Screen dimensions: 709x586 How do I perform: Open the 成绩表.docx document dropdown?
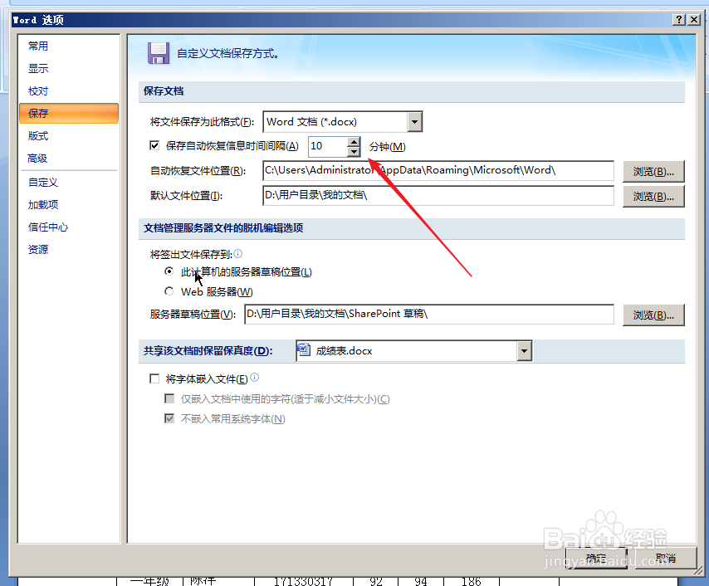(x=524, y=351)
